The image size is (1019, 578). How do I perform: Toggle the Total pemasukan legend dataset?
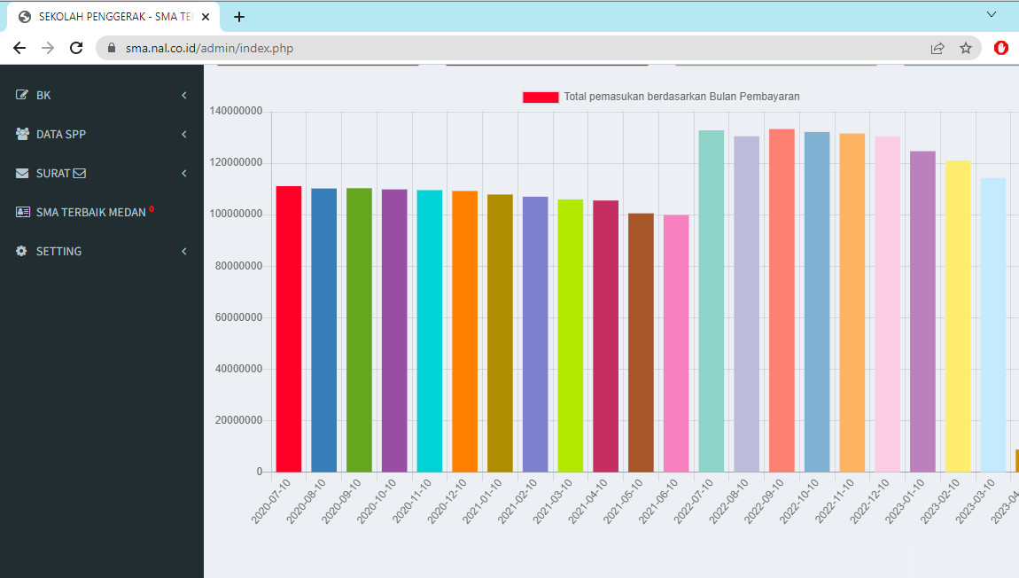tap(541, 97)
